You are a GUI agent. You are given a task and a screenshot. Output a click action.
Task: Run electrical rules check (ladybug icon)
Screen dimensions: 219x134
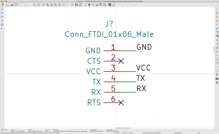coord(89,5)
